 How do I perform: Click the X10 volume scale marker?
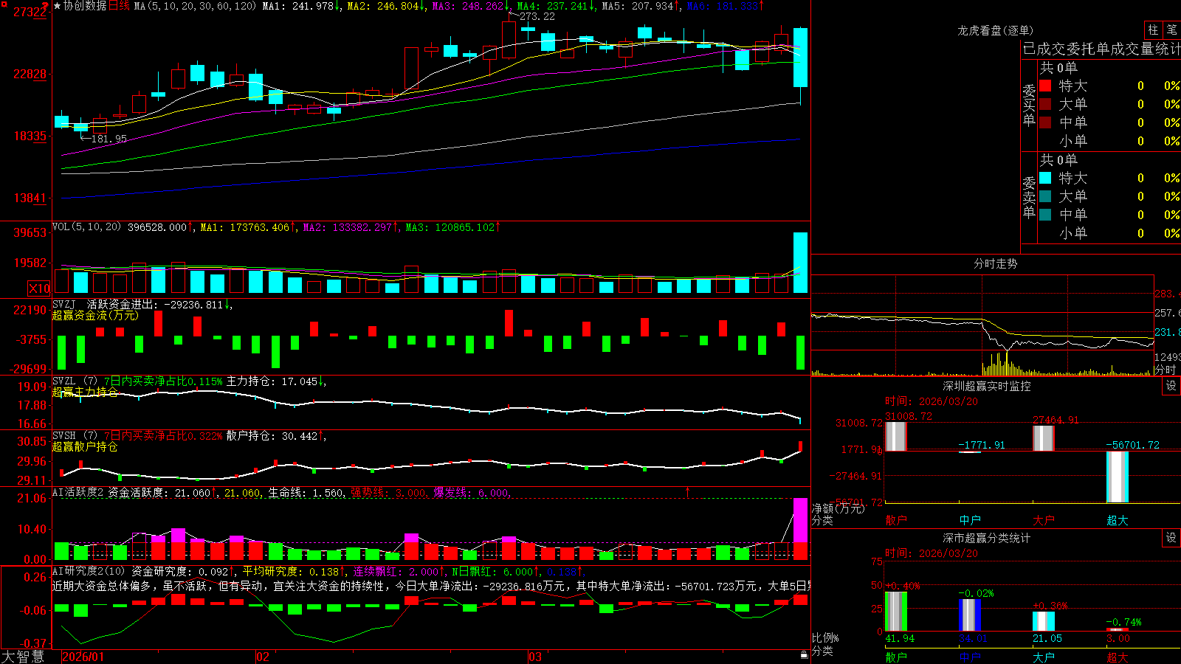point(39,288)
